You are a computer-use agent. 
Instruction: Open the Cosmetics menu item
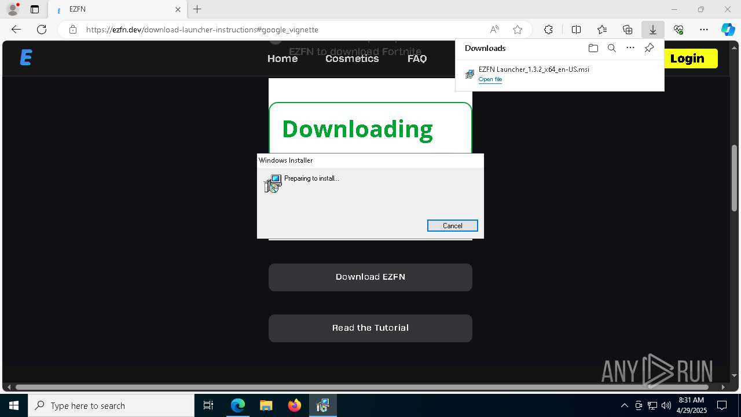[x=352, y=58]
